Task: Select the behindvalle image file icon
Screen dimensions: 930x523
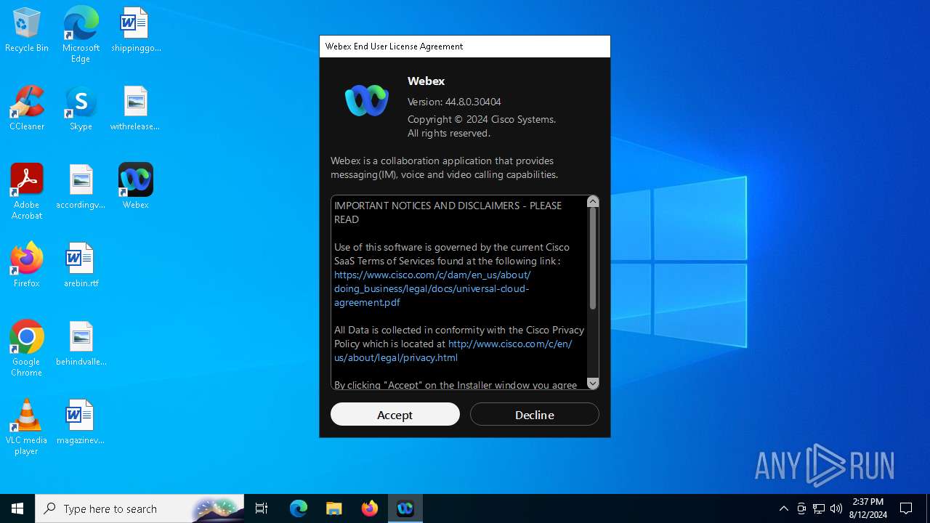Action: [81, 344]
